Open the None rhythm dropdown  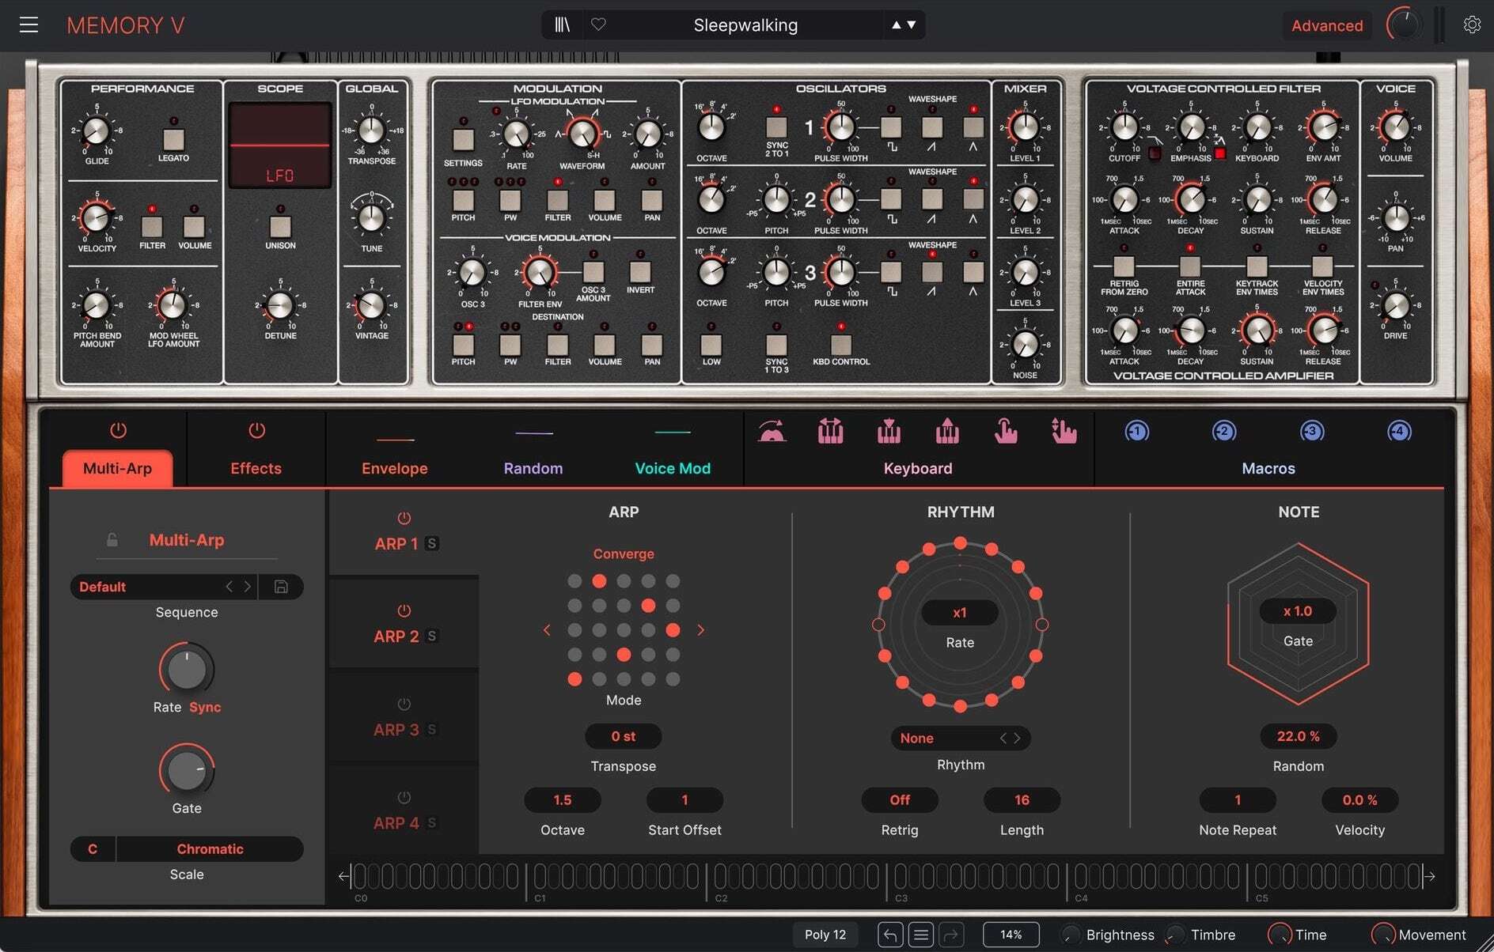pos(946,738)
